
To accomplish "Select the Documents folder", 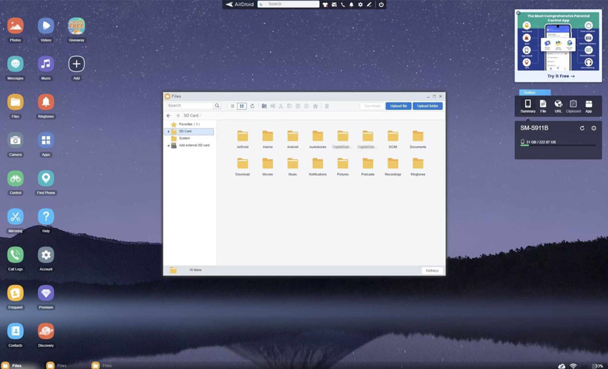I will click(418, 139).
